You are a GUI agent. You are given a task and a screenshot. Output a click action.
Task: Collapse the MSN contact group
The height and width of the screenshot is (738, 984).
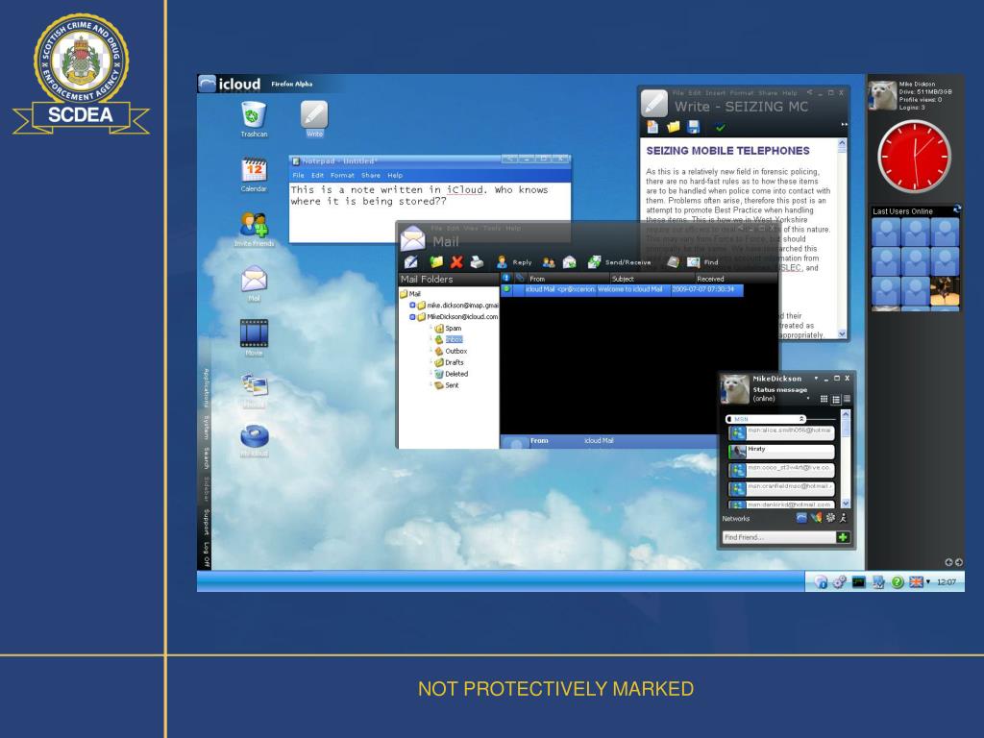click(x=800, y=419)
